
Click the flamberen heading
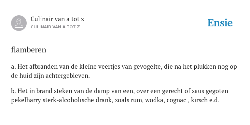[x=29, y=50]
